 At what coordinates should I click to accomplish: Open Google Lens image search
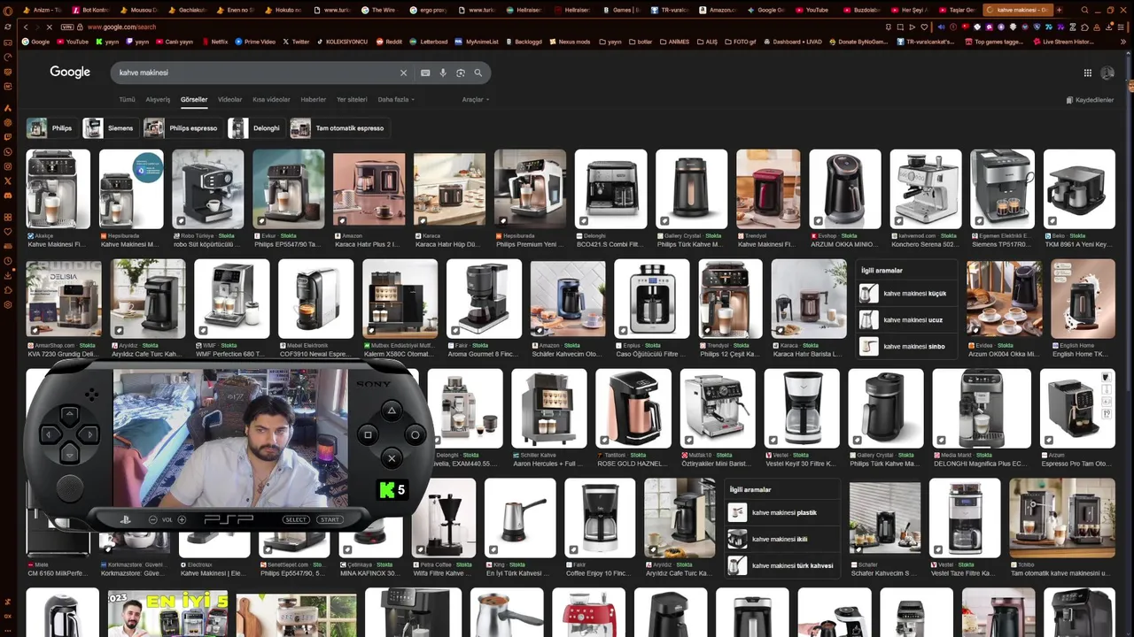[x=461, y=73]
